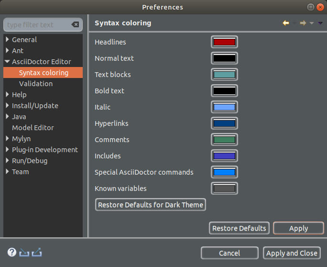
Task: Expand the Ant tree node
Action: click(x=7, y=51)
